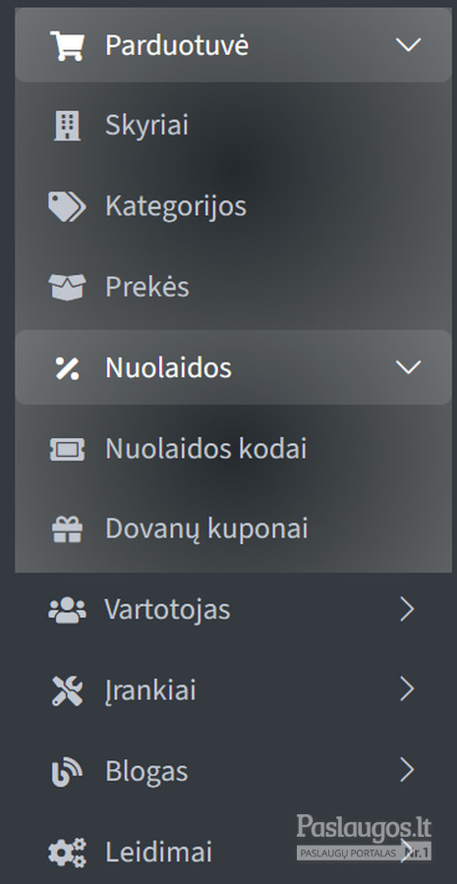Collapse the Parduotuvė section chevron
457x884 pixels.
pyautogui.click(x=409, y=45)
